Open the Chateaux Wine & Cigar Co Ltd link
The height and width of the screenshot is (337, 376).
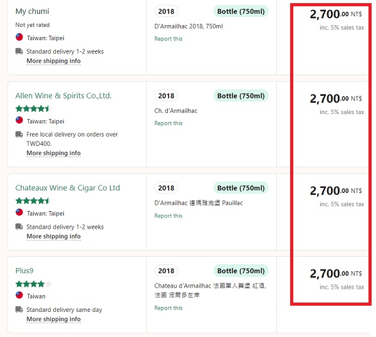[x=68, y=188]
